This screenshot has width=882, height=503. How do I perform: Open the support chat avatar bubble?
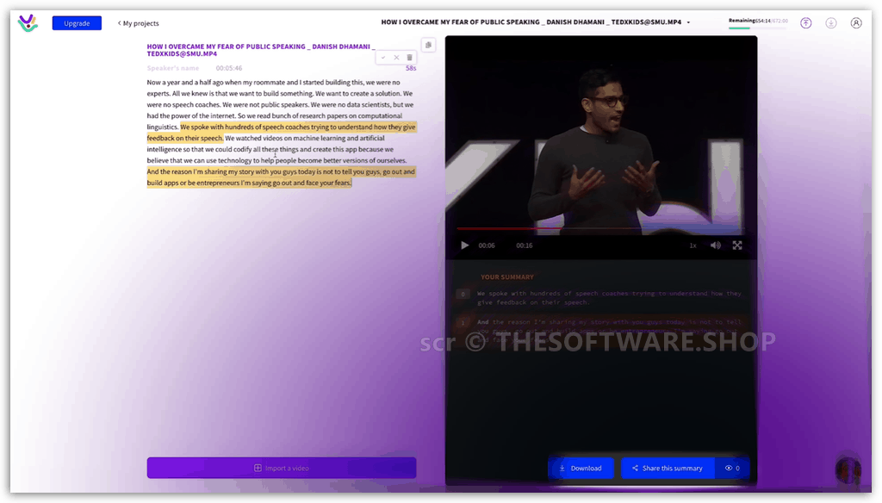(848, 469)
